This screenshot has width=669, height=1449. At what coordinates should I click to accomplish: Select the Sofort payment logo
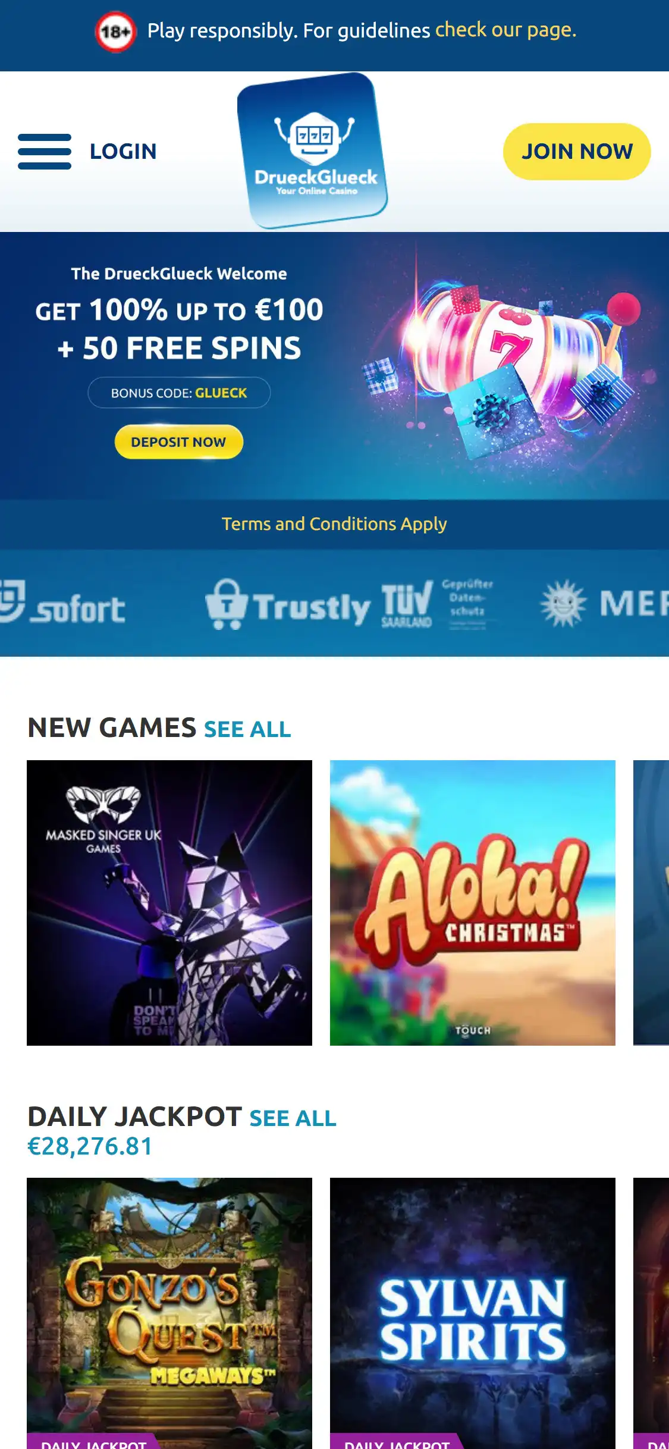62,603
